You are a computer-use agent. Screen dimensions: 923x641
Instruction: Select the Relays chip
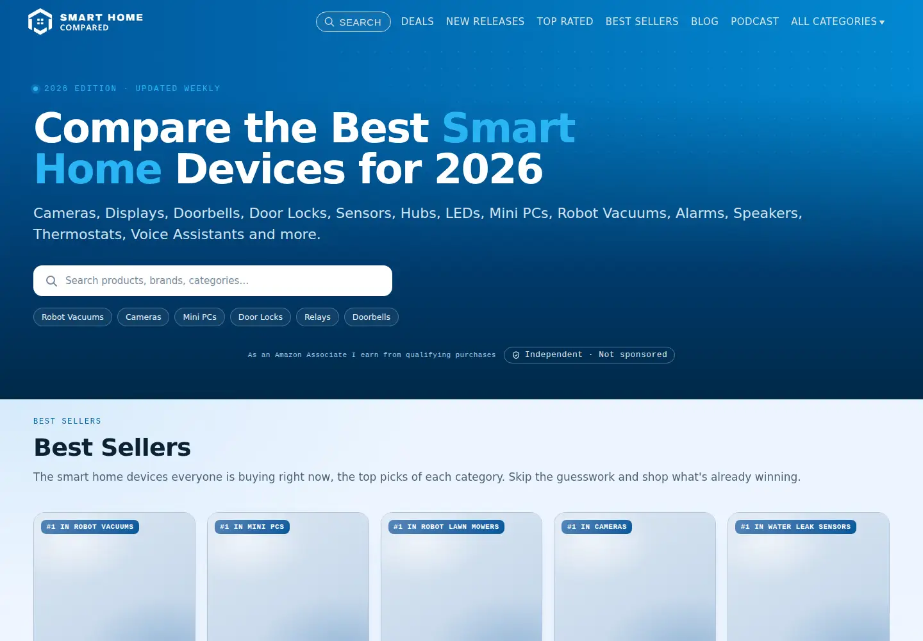pos(317,317)
